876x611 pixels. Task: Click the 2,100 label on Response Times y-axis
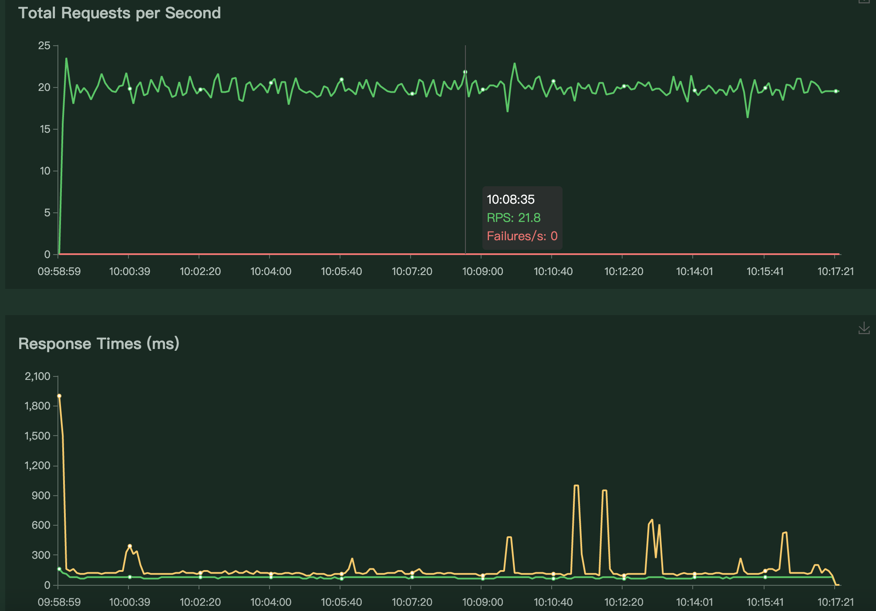click(37, 376)
